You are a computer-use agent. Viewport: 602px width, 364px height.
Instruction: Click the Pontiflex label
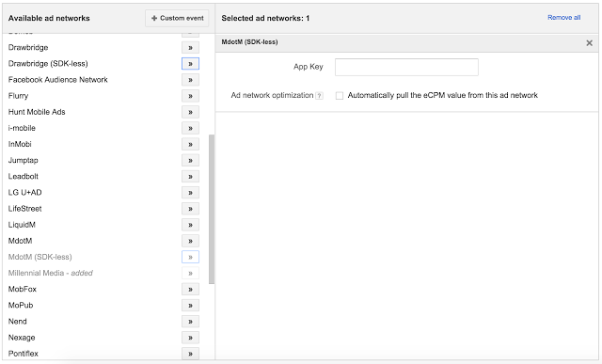coord(23,354)
